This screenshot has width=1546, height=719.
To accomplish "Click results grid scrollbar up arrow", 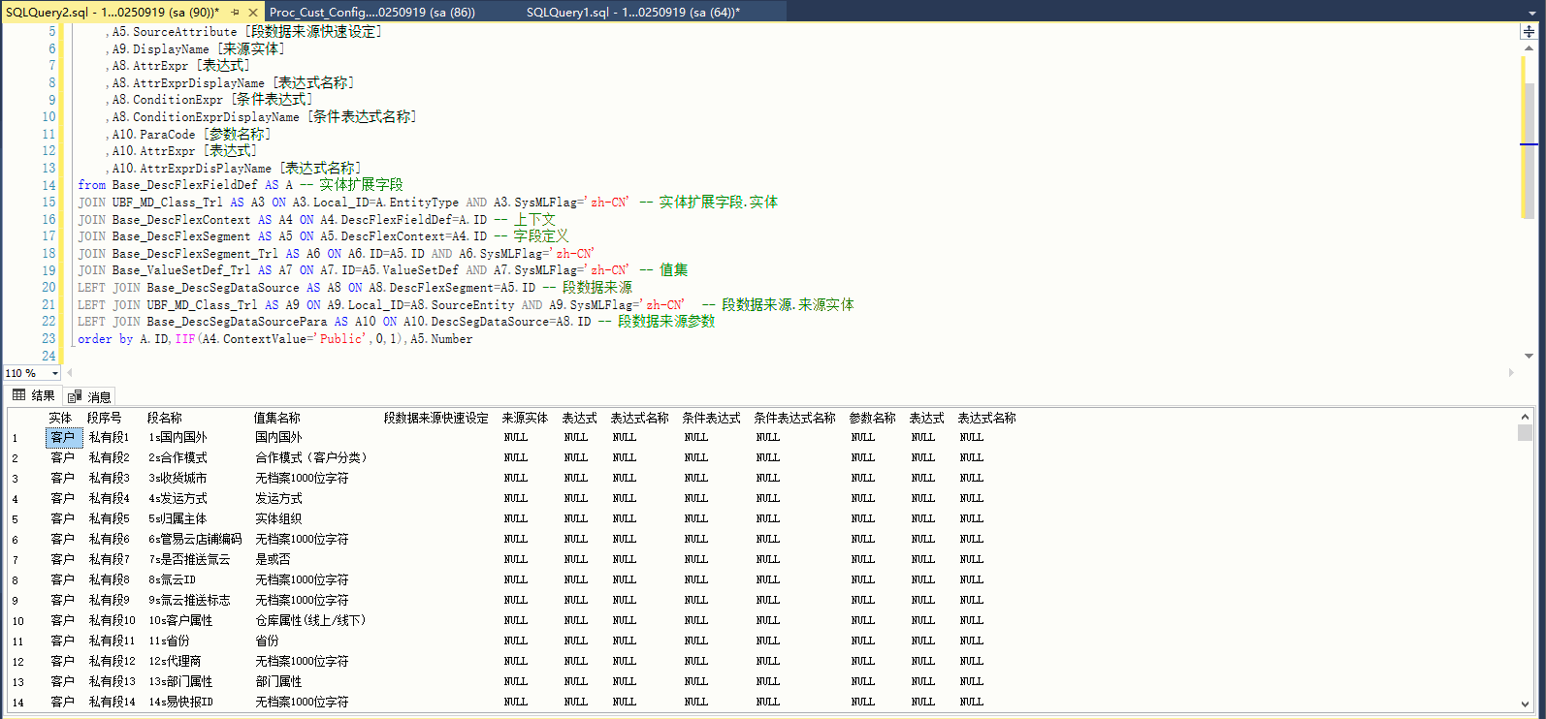I will point(1525,418).
